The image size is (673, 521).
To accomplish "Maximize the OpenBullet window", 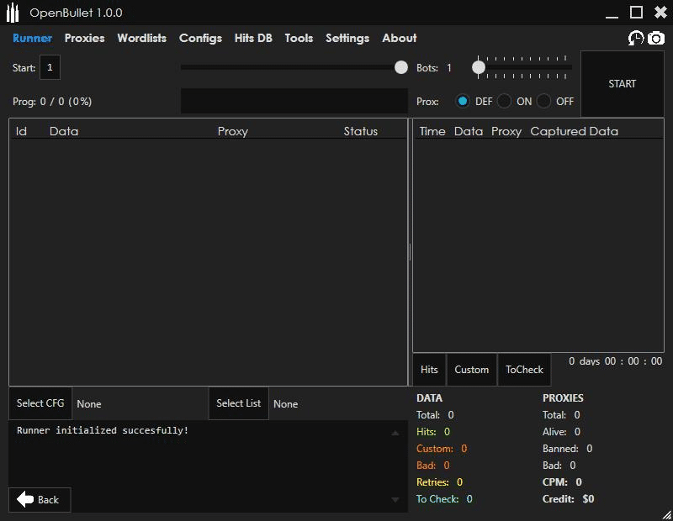I will click(637, 13).
